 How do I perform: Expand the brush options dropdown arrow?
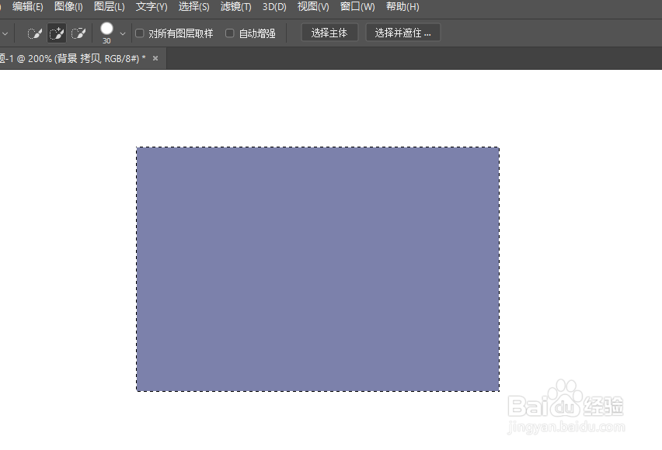pos(123,33)
